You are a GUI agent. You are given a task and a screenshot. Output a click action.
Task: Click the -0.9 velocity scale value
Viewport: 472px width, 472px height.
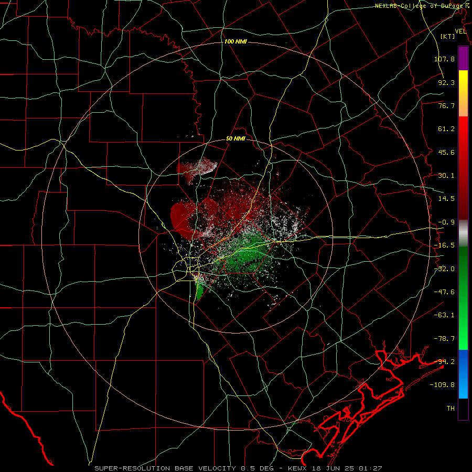pyautogui.click(x=446, y=222)
